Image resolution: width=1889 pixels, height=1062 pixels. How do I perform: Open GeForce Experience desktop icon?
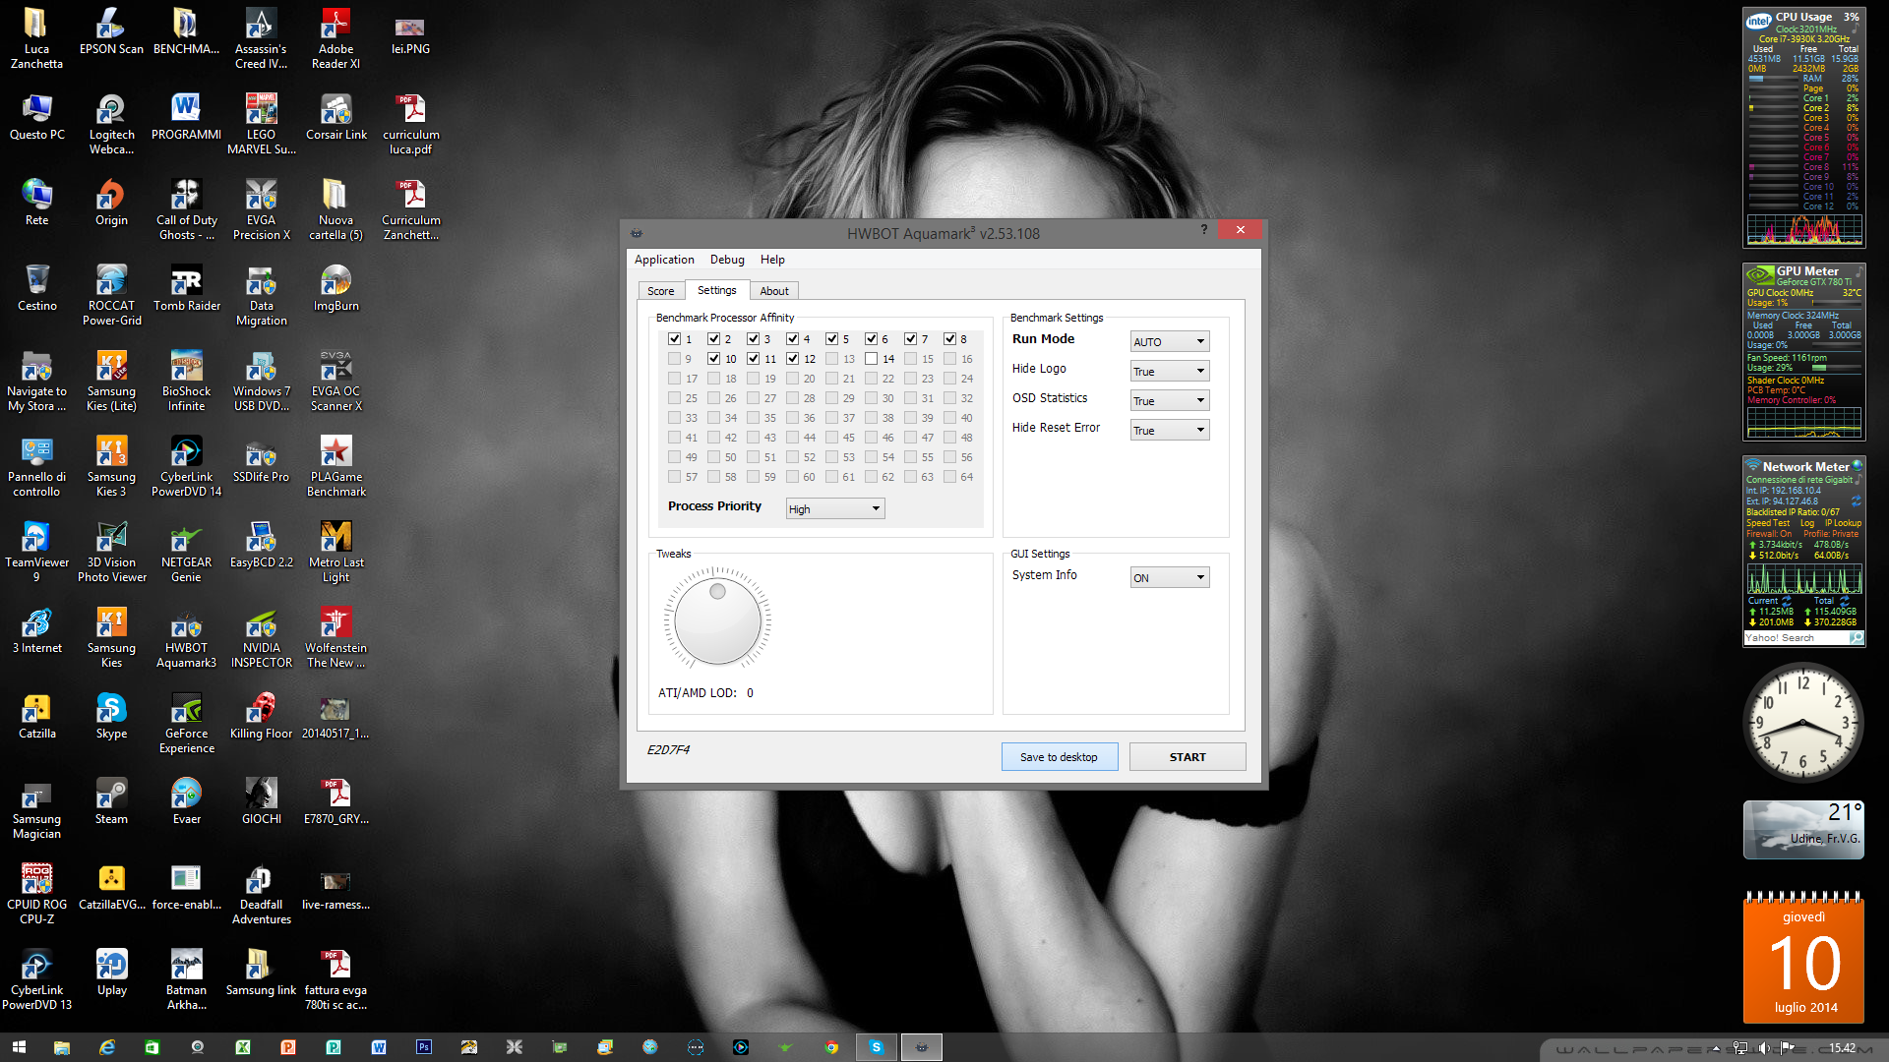[186, 724]
